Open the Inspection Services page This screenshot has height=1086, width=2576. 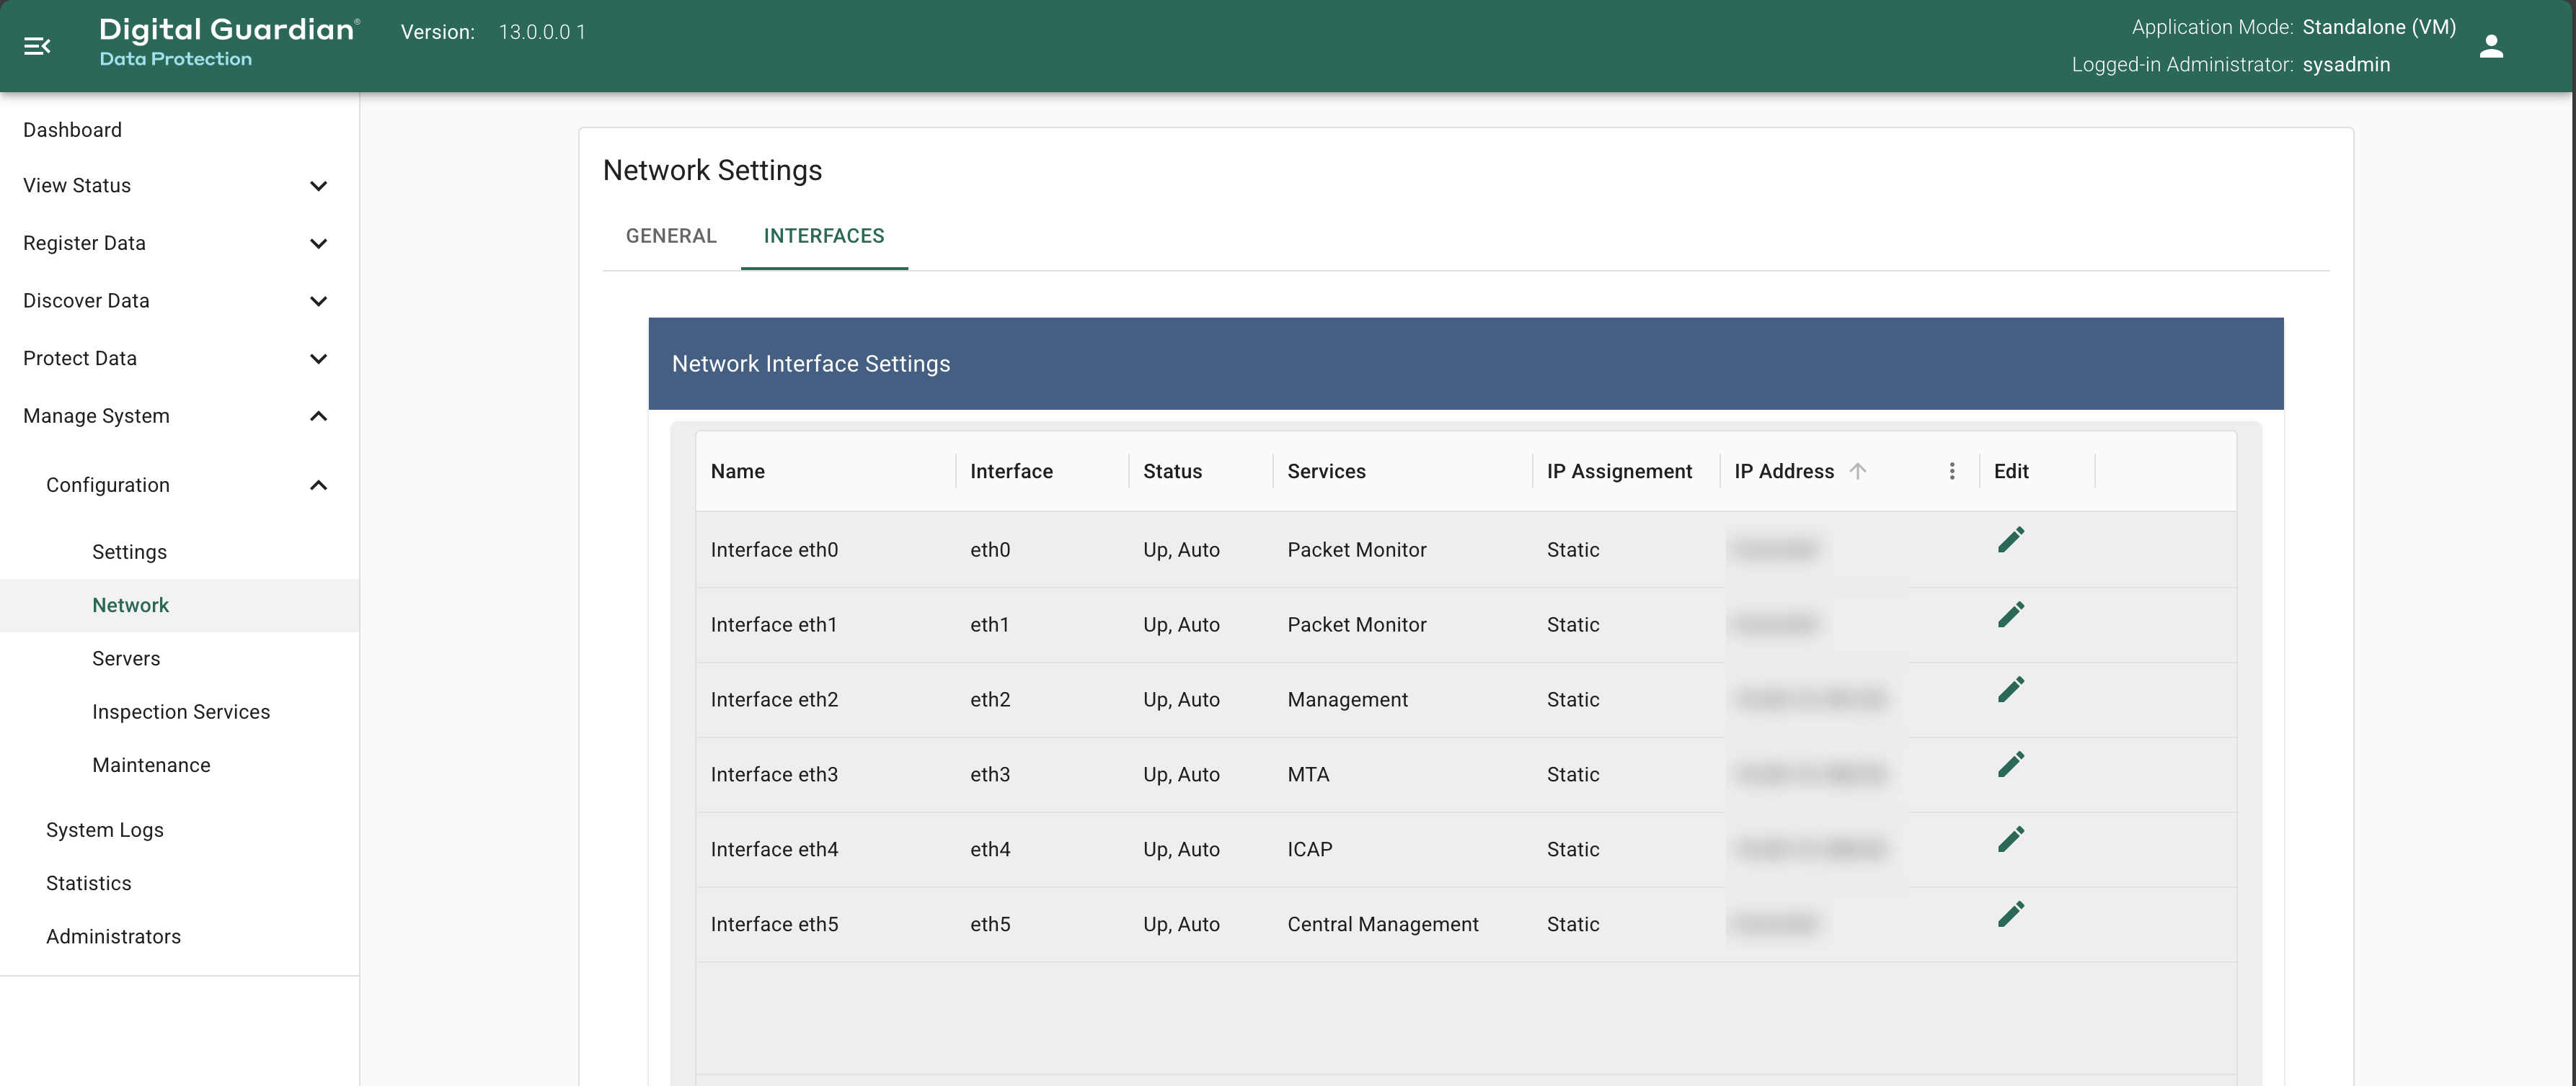pos(181,712)
